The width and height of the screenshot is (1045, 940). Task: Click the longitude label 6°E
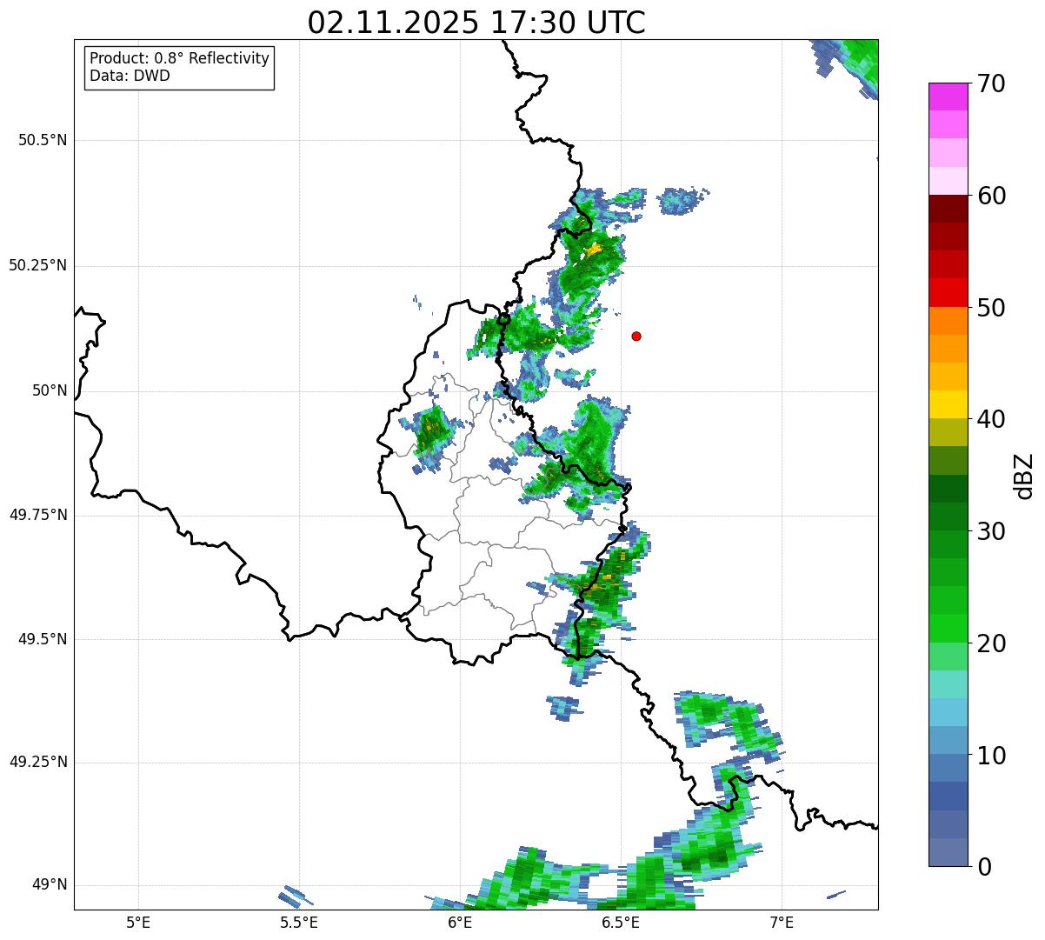(x=460, y=922)
